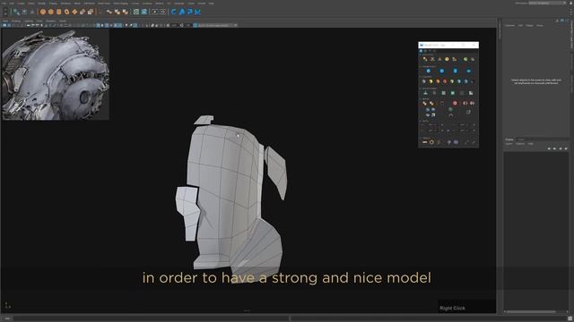
Task: Click the blue A-shaped shelf icon
Action: tap(181, 12)
